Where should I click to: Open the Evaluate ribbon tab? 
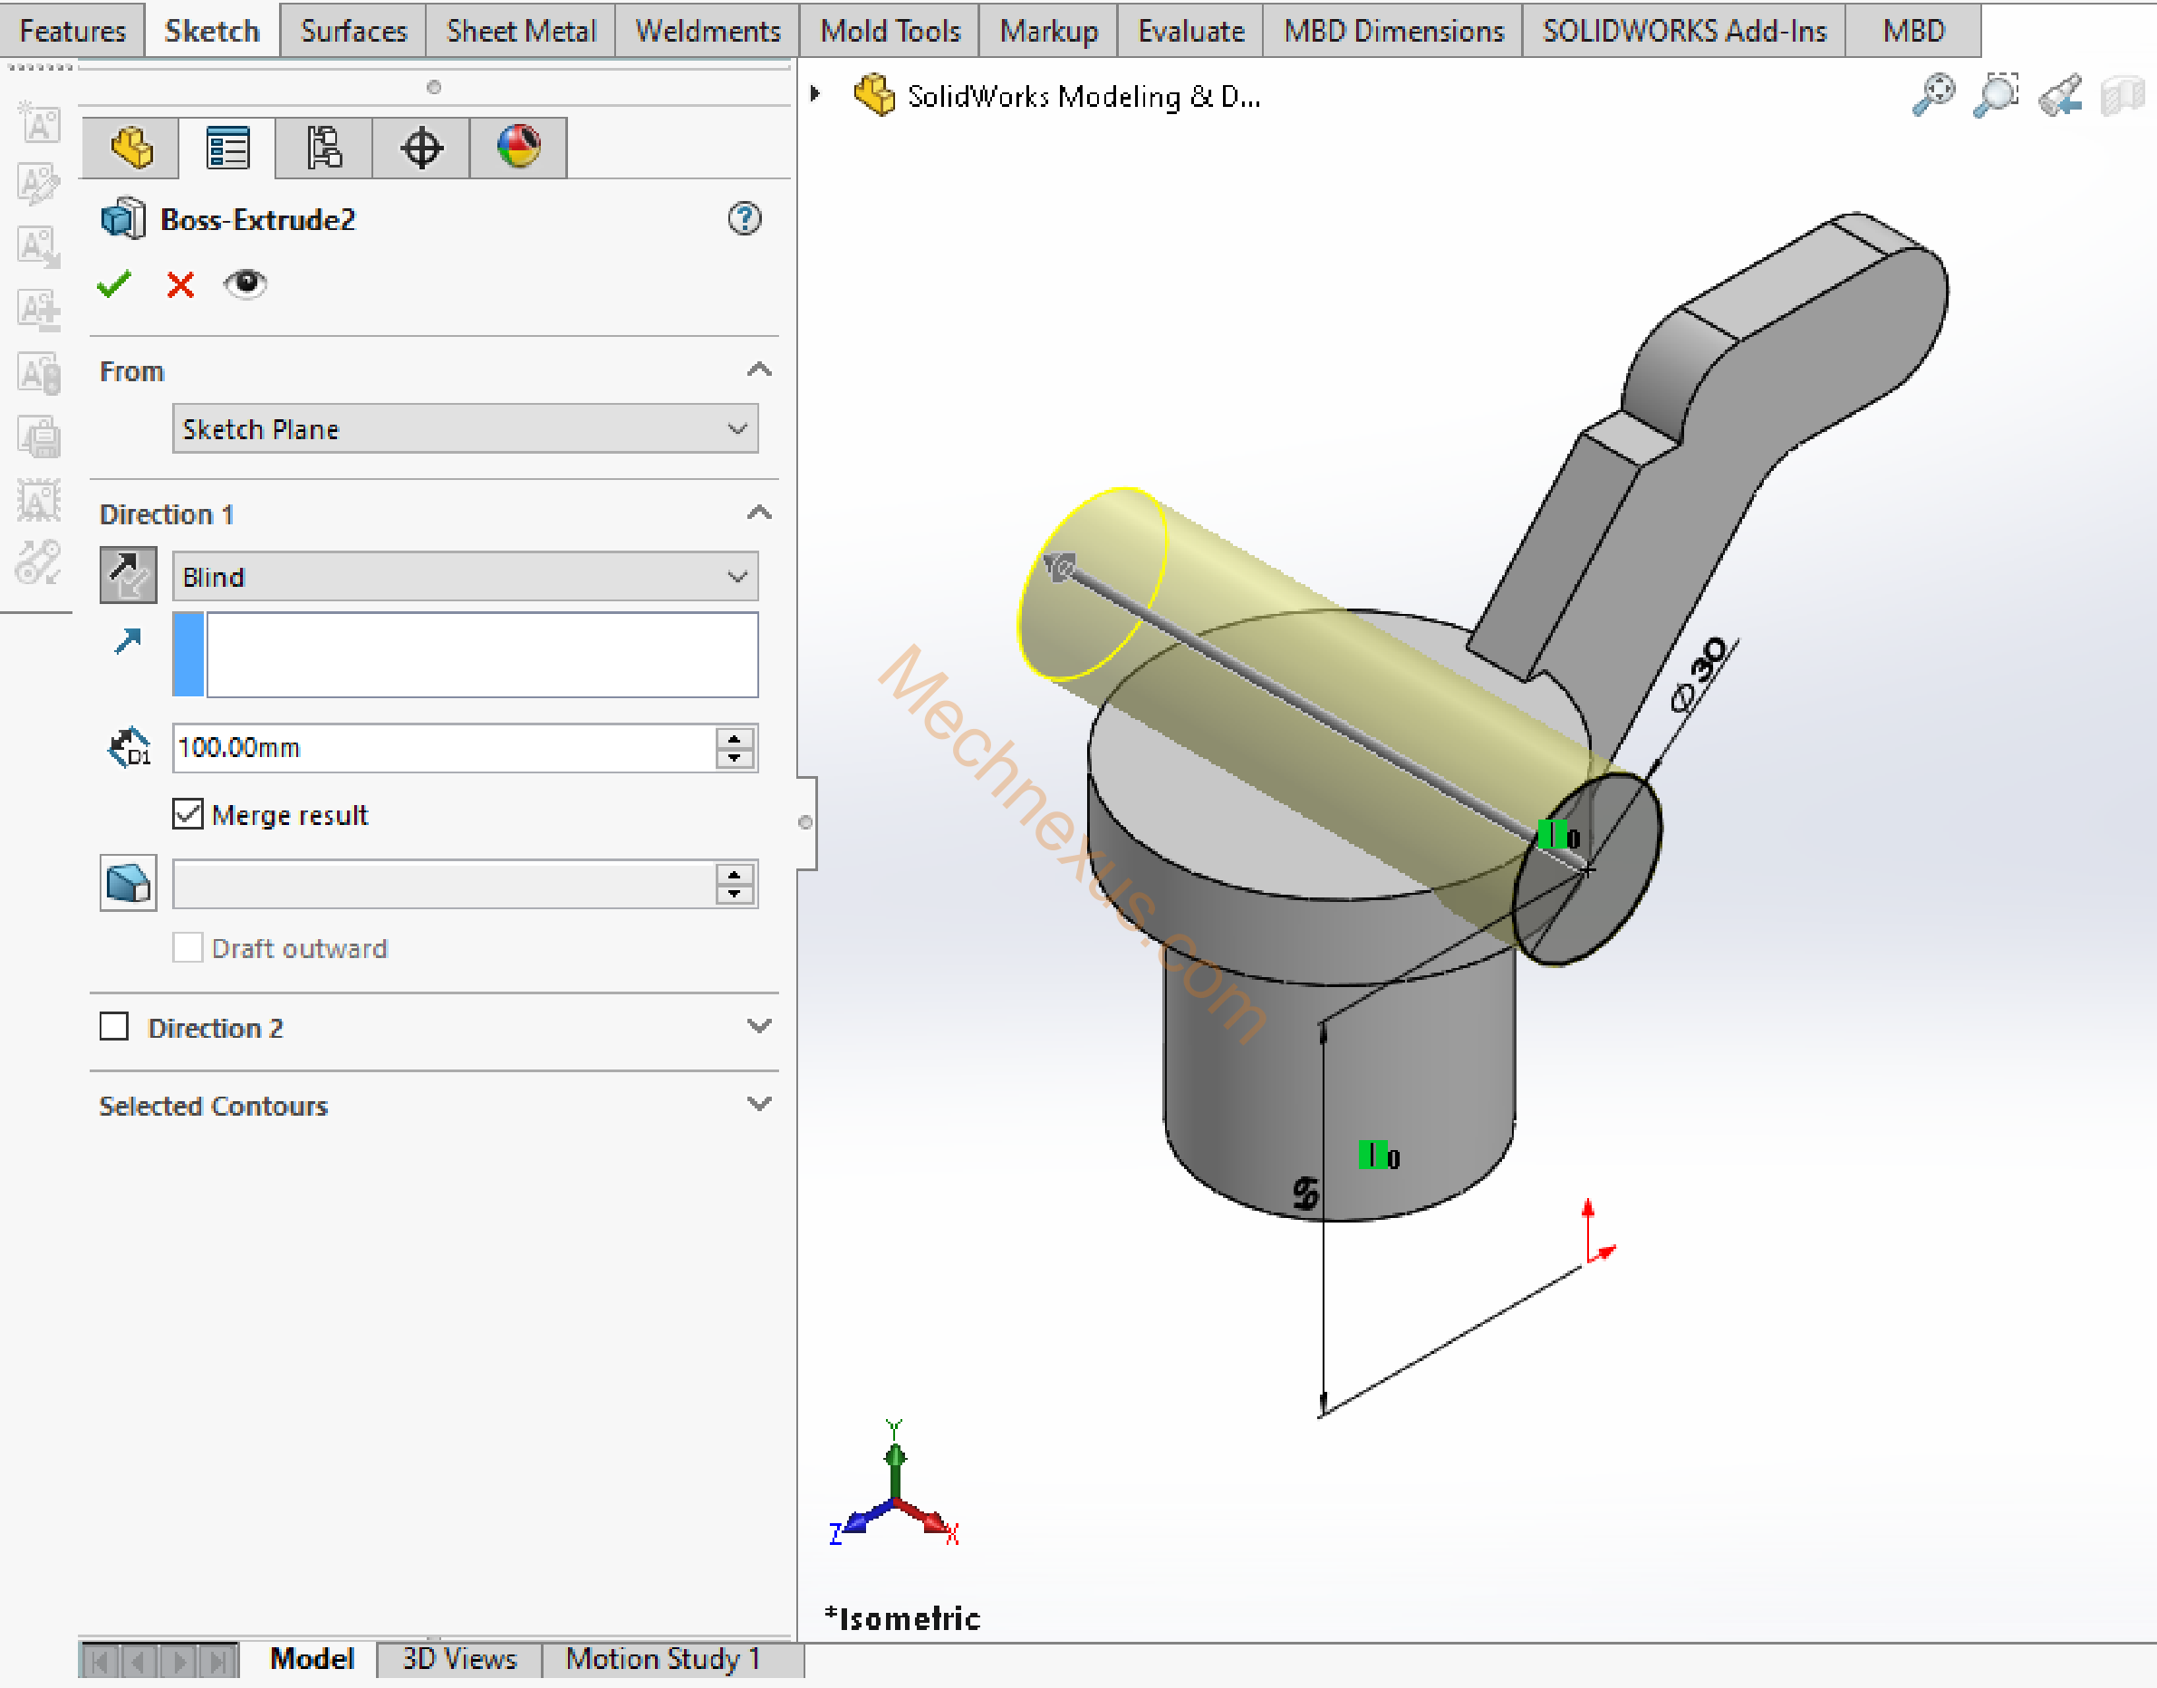(x=1190, y=31)
